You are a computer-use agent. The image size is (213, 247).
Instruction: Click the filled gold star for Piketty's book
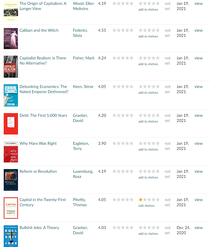141,200
